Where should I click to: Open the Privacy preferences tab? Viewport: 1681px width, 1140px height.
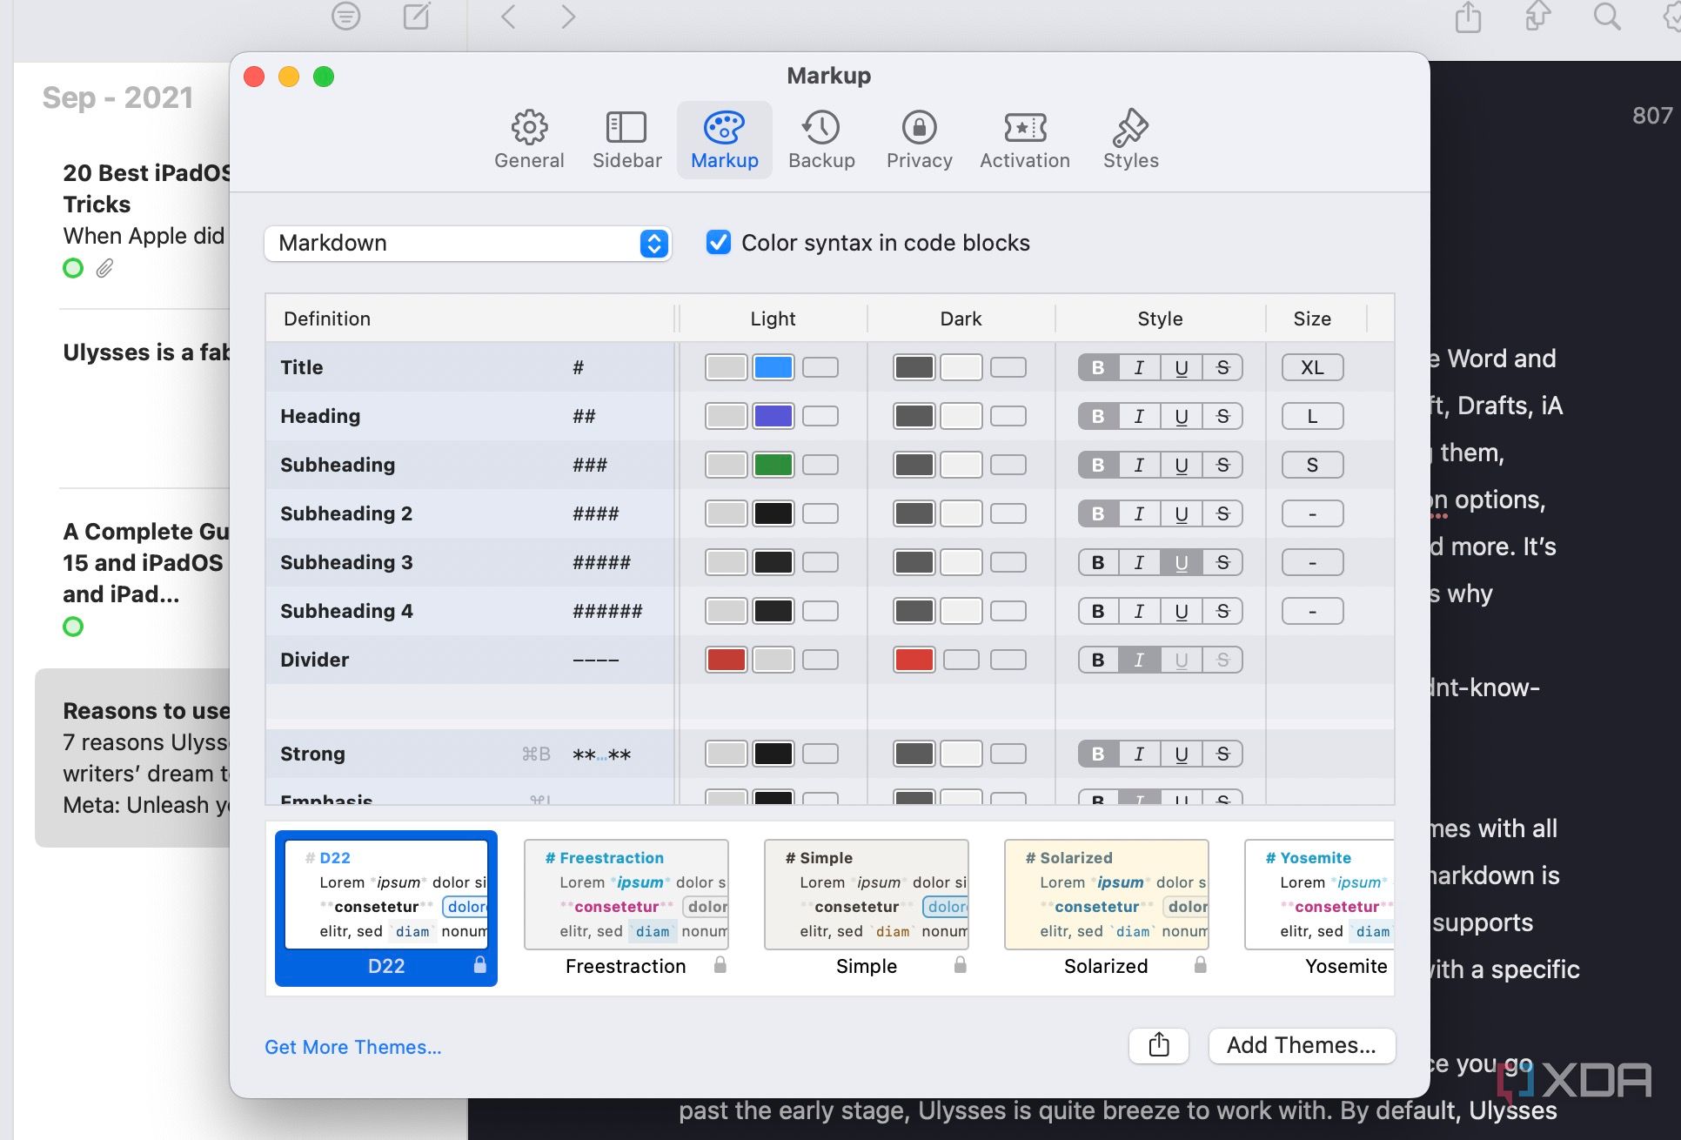(x=919, y=140)
